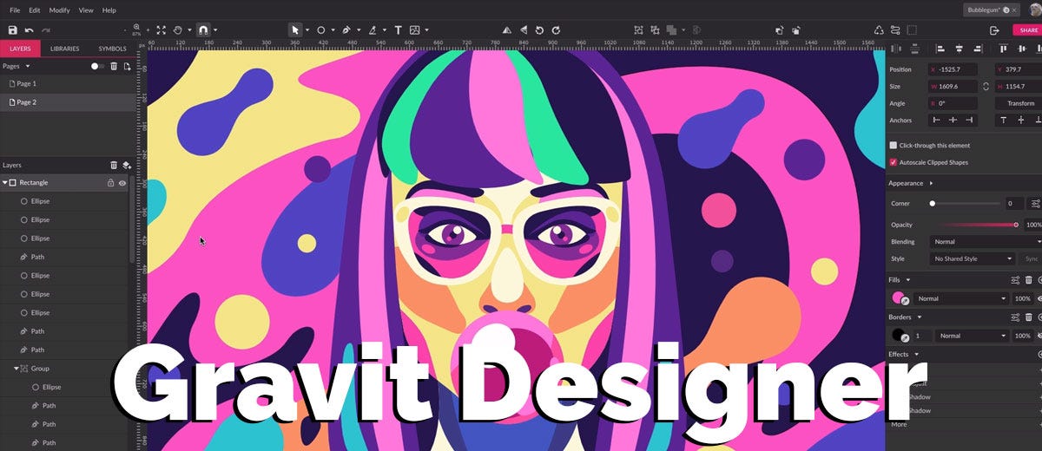Collapse the Rectangle layer tree
The height and width of the screenshot is (451, 1042).
(x=4, y=183)
